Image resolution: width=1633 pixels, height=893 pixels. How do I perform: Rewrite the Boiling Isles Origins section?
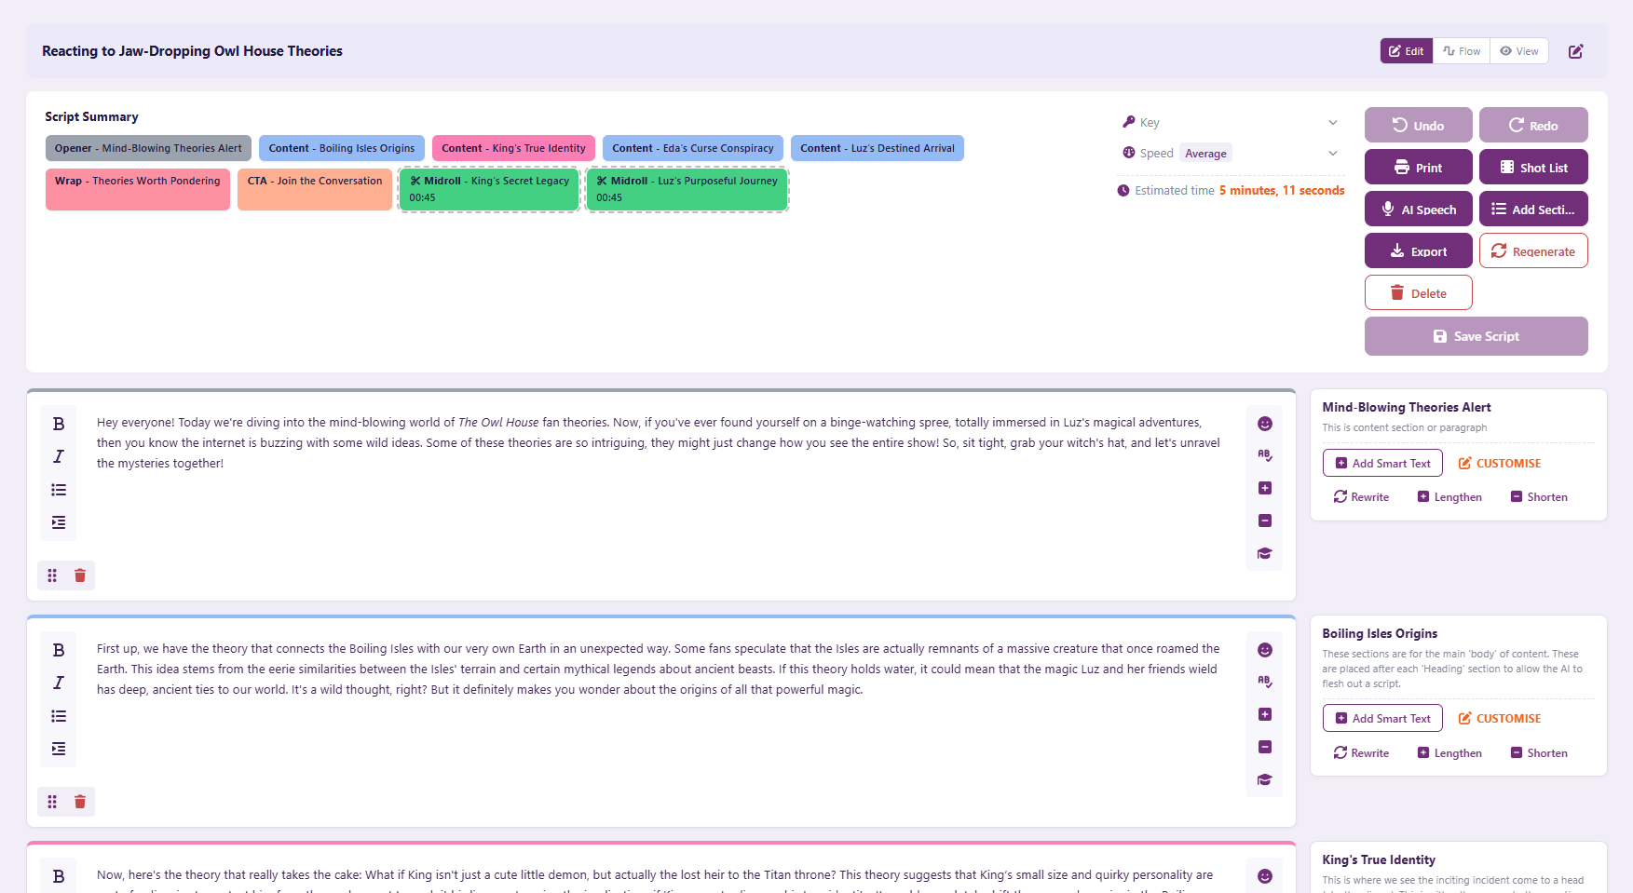point(1361,753)
